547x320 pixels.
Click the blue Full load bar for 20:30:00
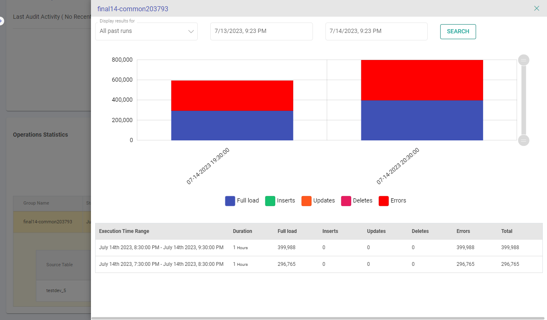click(422, 120)
